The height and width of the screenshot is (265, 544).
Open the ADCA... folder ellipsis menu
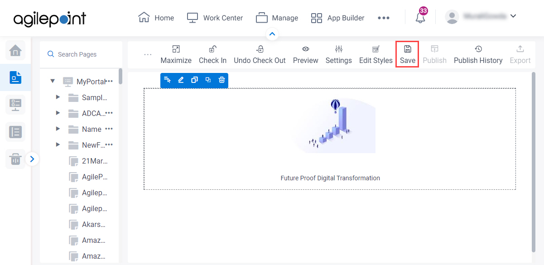point(109,113)
